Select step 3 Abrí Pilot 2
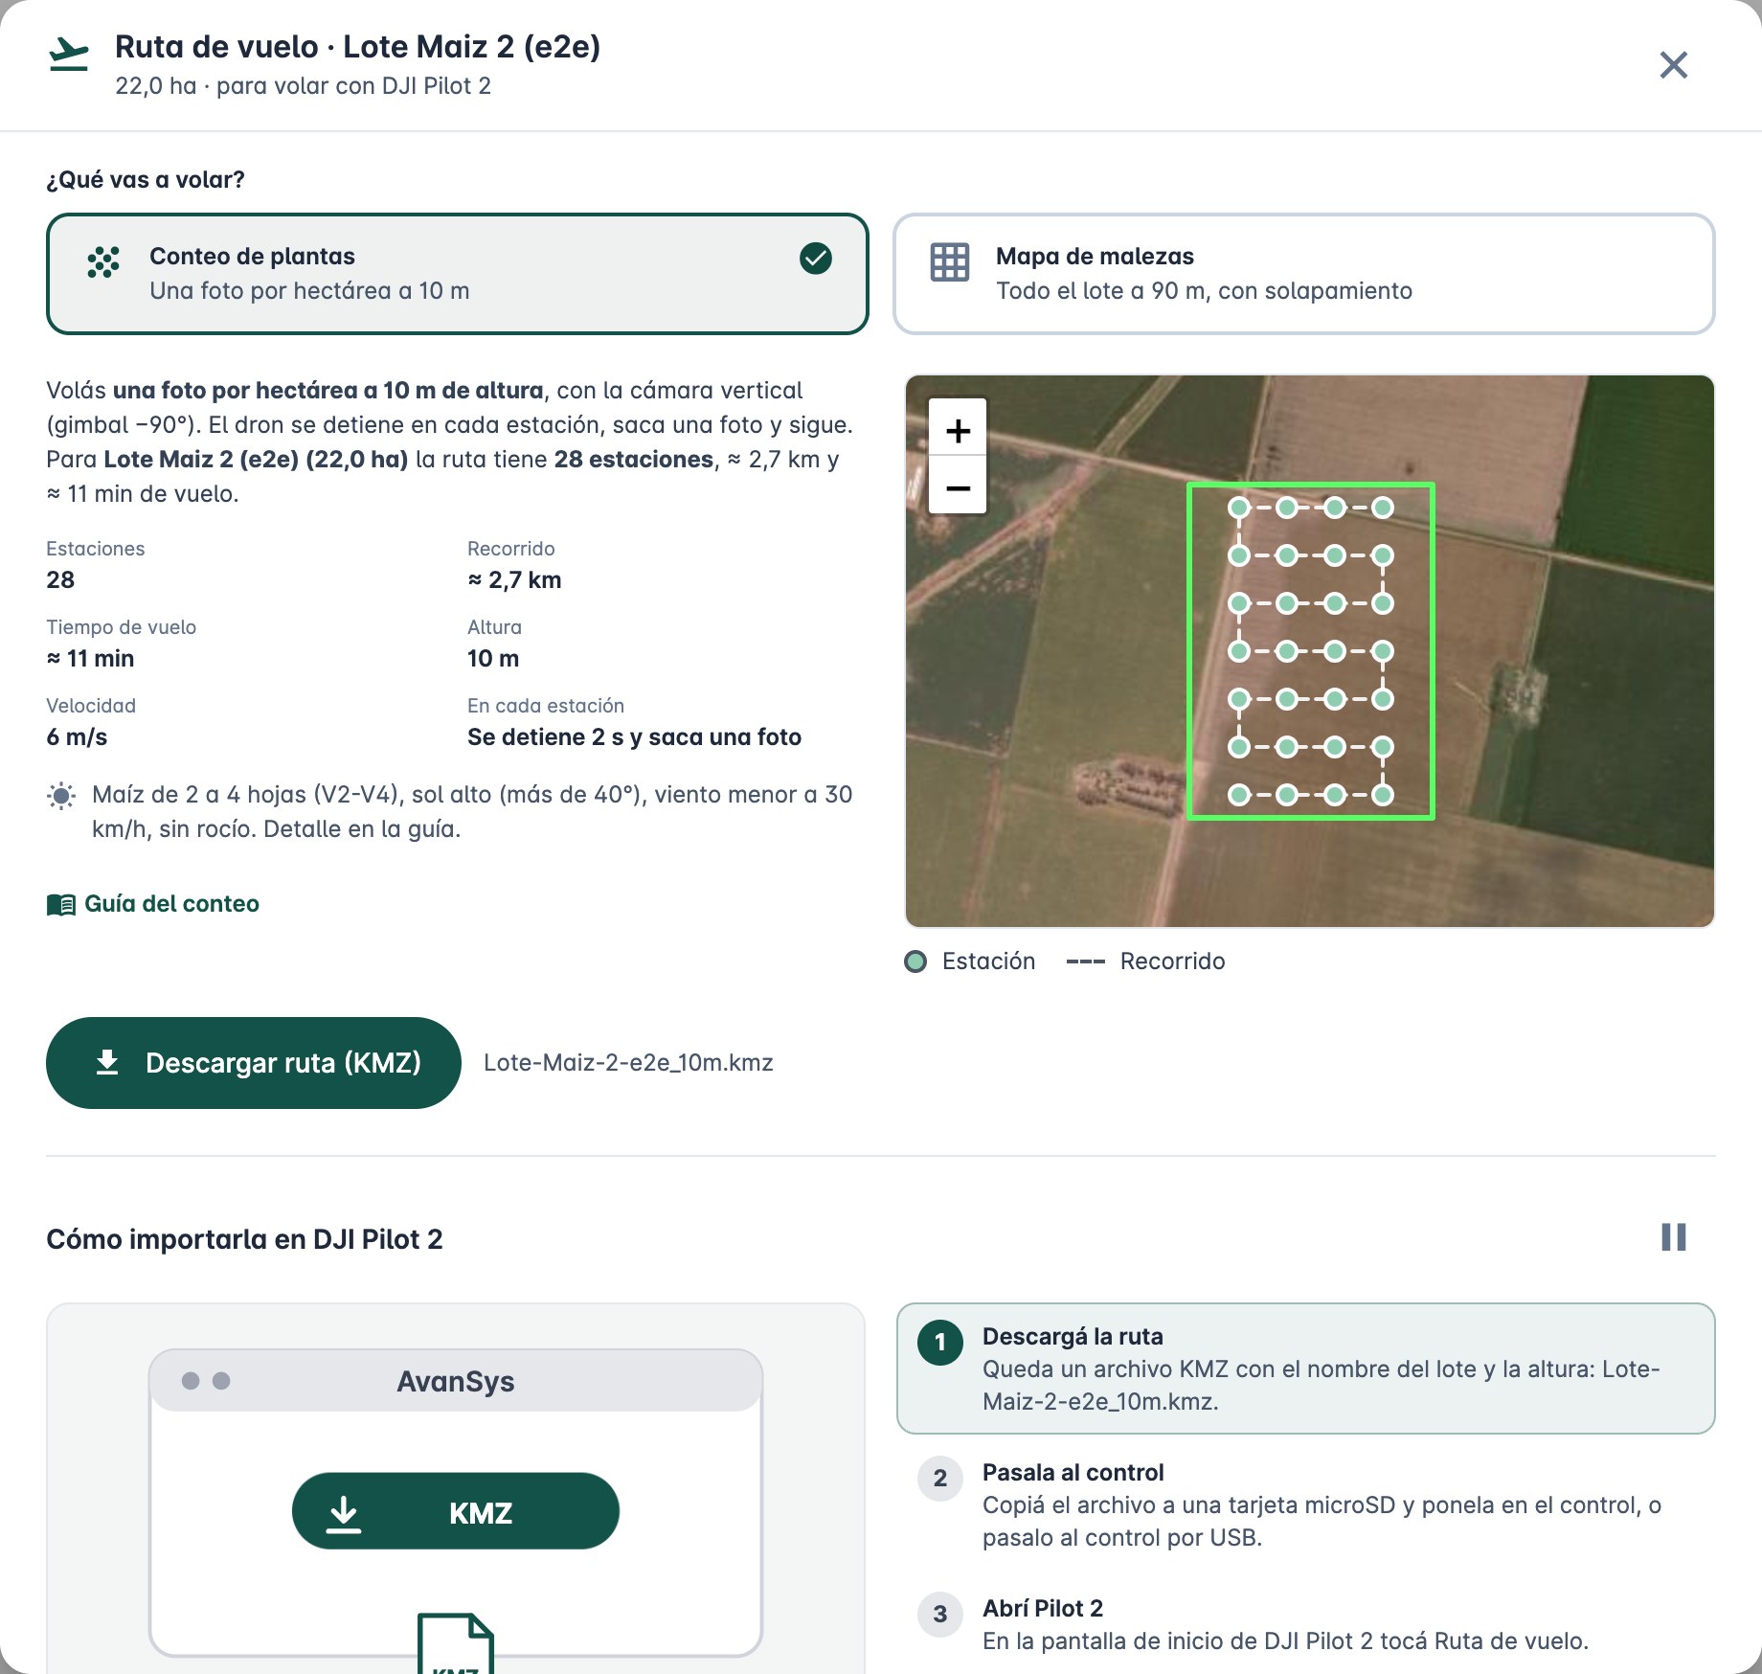This screenshot has height=1674, width=1762. click(1305, 1624)
